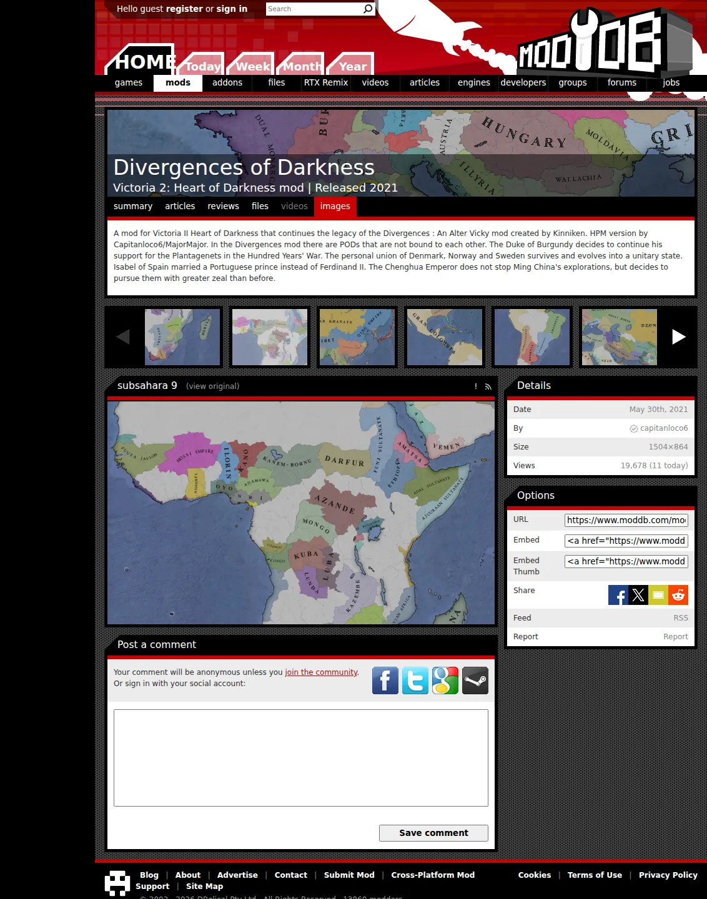Open the Privacy Policy link
The image size is (707, 899).
point(668,875)
